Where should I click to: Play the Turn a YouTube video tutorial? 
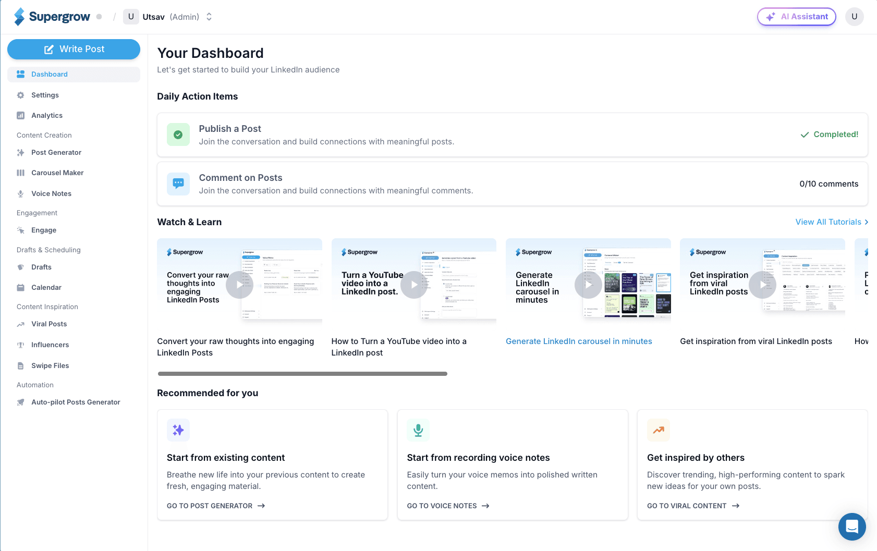414,285
